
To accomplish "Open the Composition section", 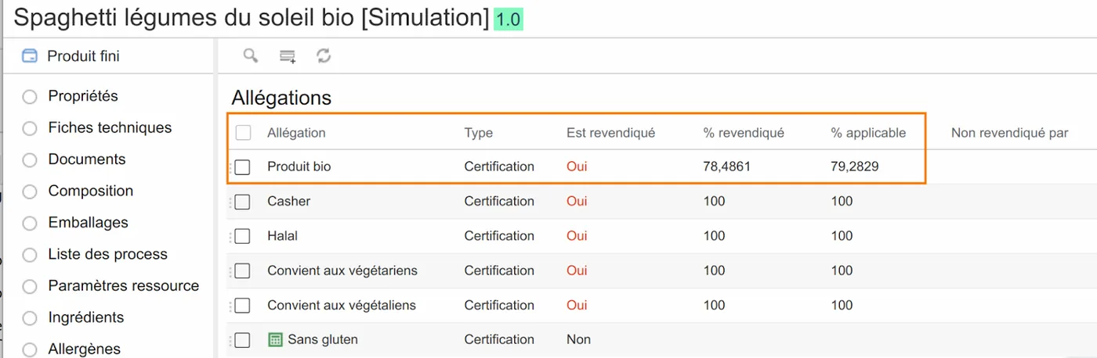I will (91, 191).
